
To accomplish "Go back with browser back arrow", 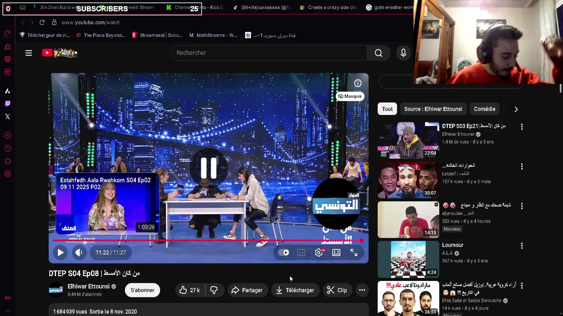I will (22, 22).
